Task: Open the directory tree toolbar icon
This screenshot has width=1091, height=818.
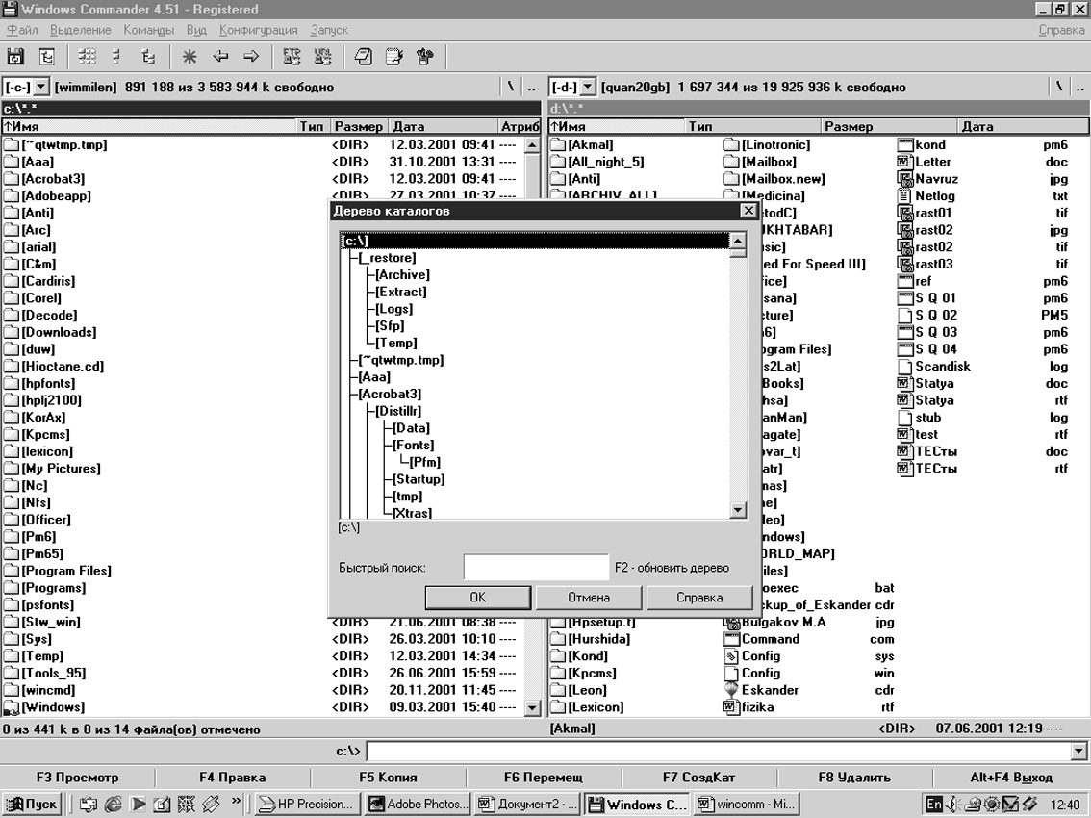Action: 46,57
